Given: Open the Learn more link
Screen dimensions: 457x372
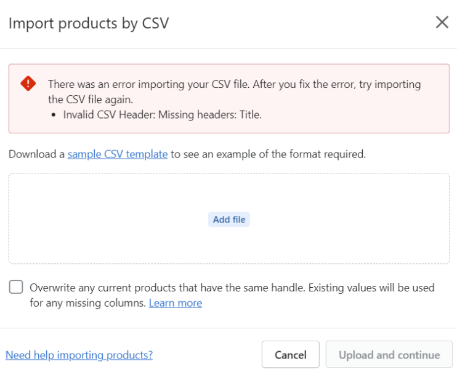Looking at the screenshot, I should click(176, 303).
